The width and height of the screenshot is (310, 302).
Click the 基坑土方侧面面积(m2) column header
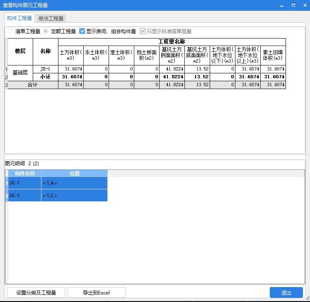coord(172,56)
